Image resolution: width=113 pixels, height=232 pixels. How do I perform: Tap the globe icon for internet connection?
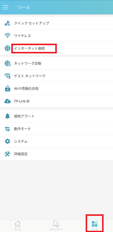coord(7,48)
